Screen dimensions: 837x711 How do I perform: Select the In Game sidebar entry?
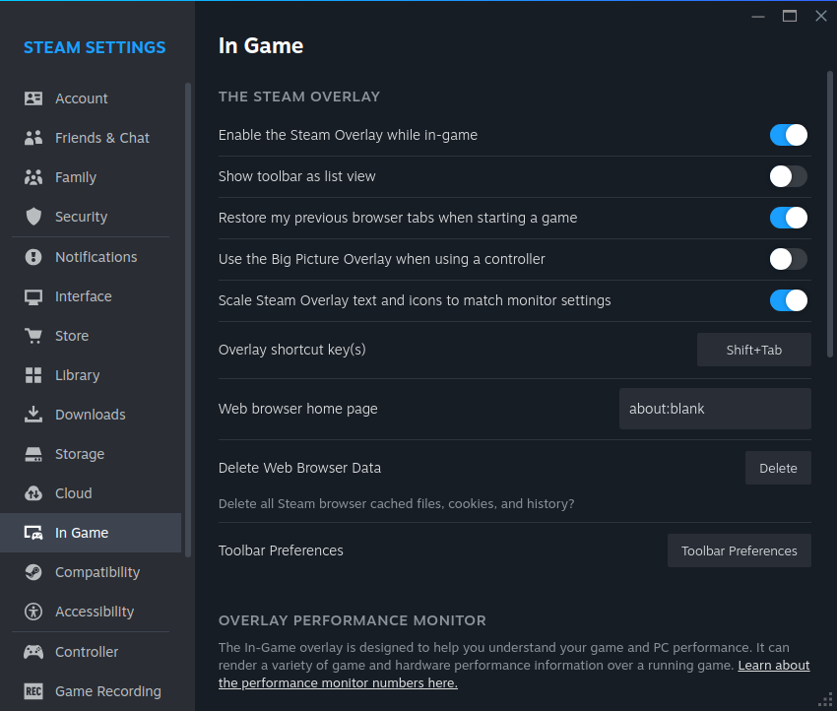(91, 533)
